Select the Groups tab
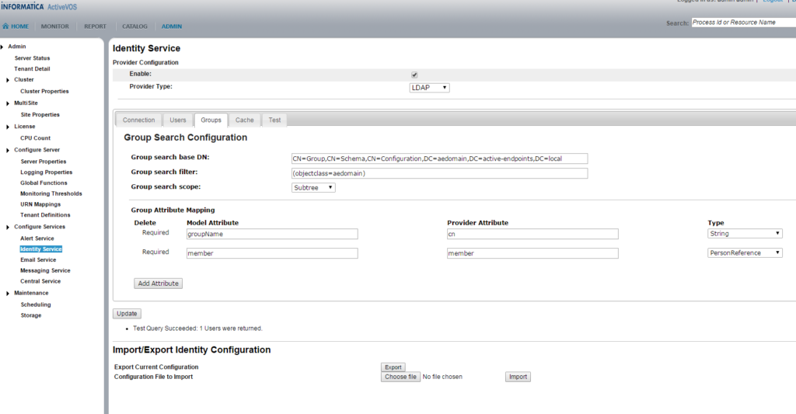 point(211,120)
